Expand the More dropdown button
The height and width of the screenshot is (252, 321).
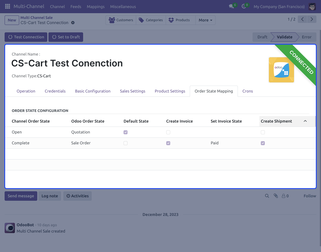[205, 20]
